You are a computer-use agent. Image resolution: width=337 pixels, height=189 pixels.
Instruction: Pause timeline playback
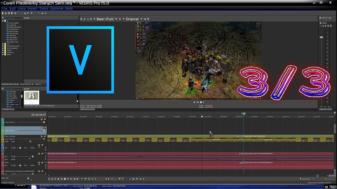[62, 179]
